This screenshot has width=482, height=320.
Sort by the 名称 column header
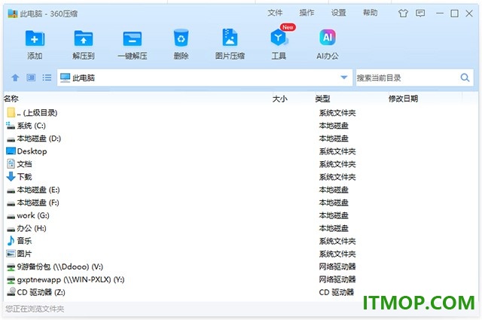(11, 99)
